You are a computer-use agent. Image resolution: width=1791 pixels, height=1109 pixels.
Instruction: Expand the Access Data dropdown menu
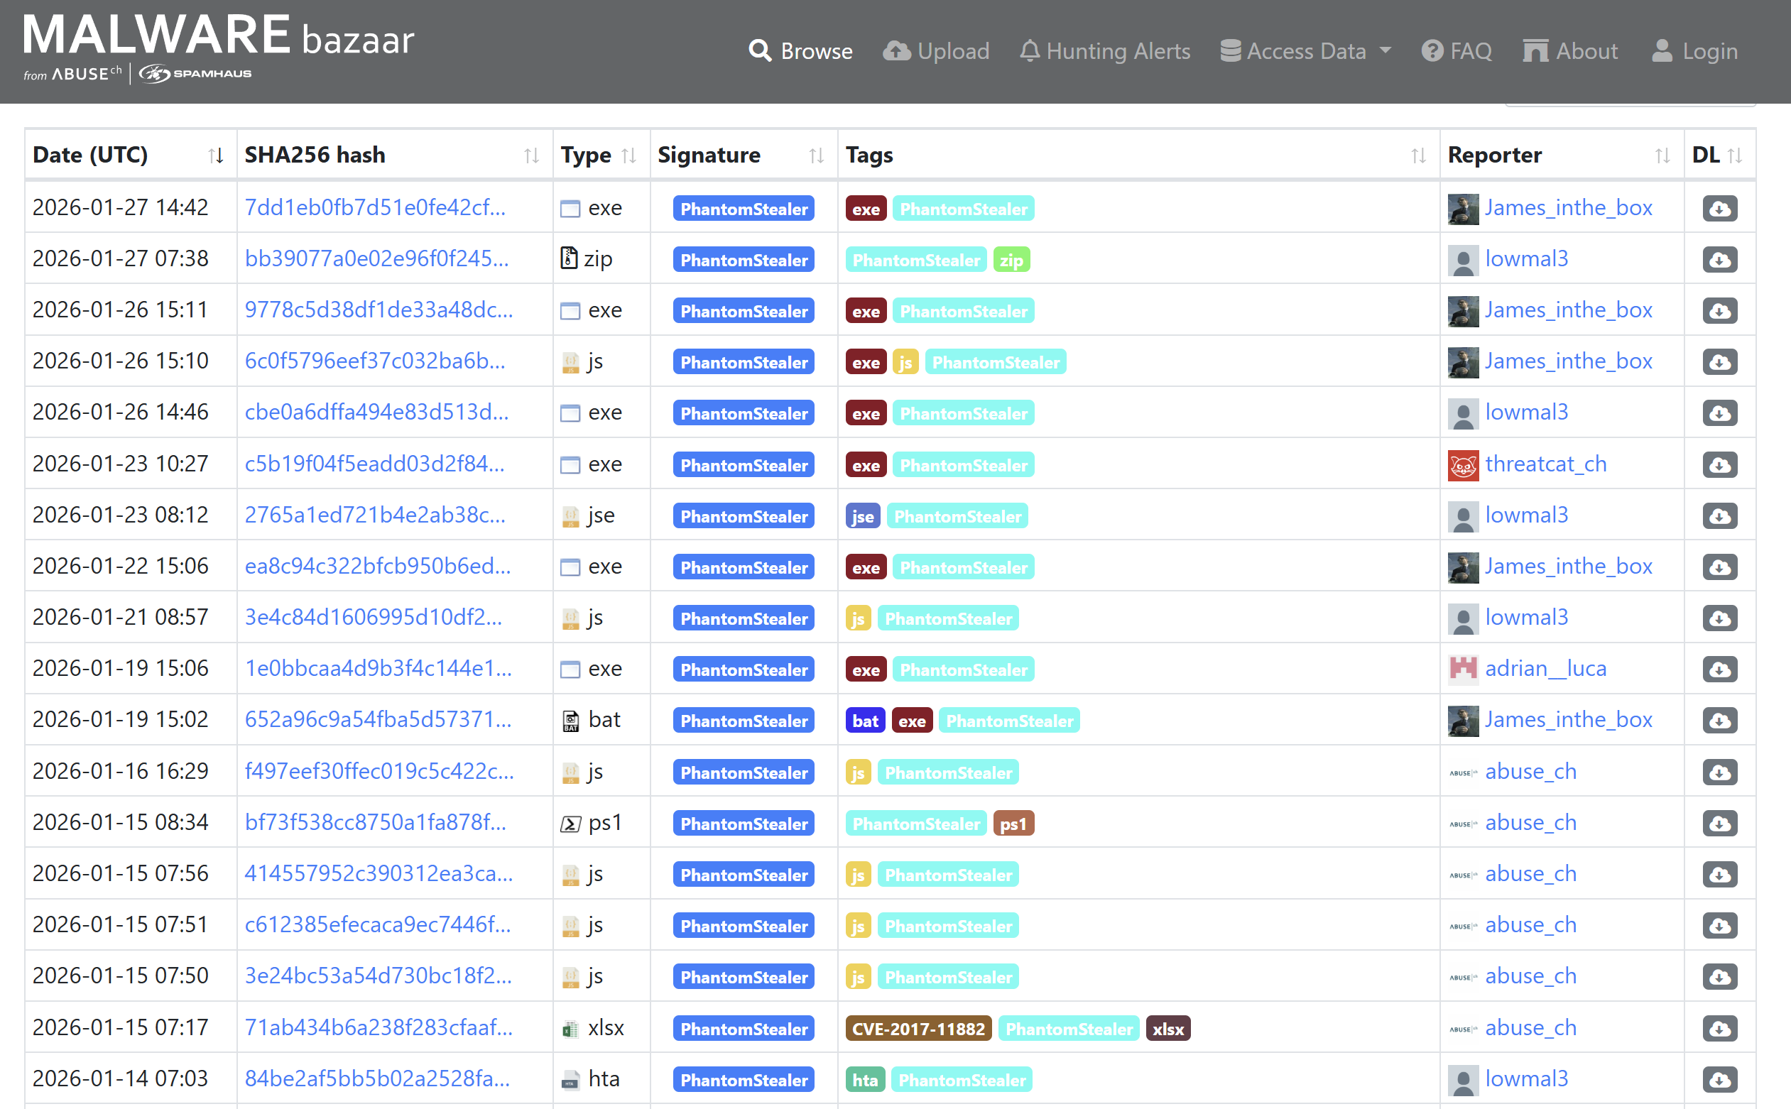(x=1305, y=51)
